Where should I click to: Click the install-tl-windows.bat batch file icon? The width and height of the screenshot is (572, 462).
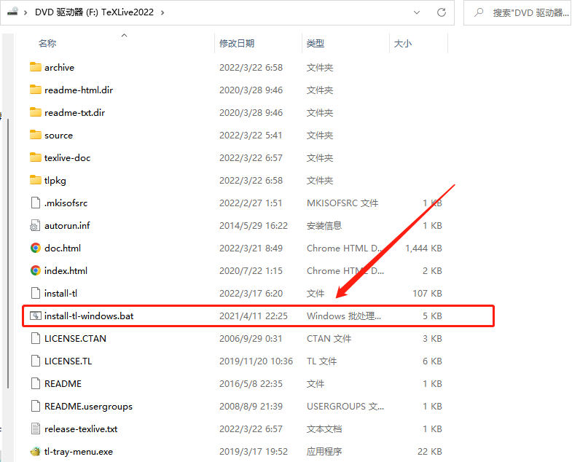pos(36,316)
